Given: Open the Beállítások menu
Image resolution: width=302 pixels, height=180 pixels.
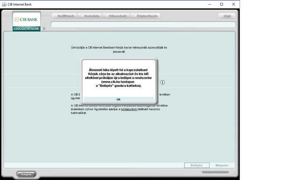Looking at the screenshot, I should coord(64,16).
